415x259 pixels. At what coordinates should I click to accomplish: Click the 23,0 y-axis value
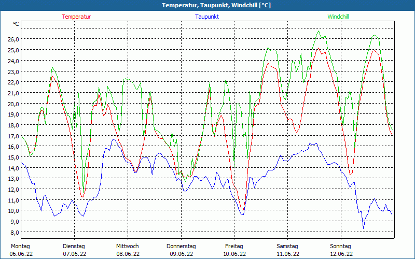[13, 71]
